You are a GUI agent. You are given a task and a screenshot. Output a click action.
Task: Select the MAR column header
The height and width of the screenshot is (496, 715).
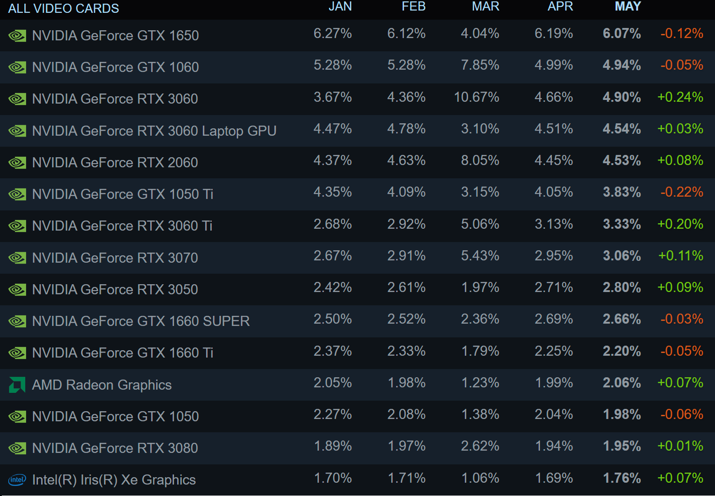486,6
